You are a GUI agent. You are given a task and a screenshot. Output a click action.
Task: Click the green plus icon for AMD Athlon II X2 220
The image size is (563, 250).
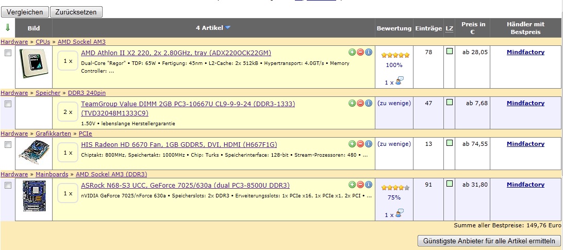coord(352,52)
